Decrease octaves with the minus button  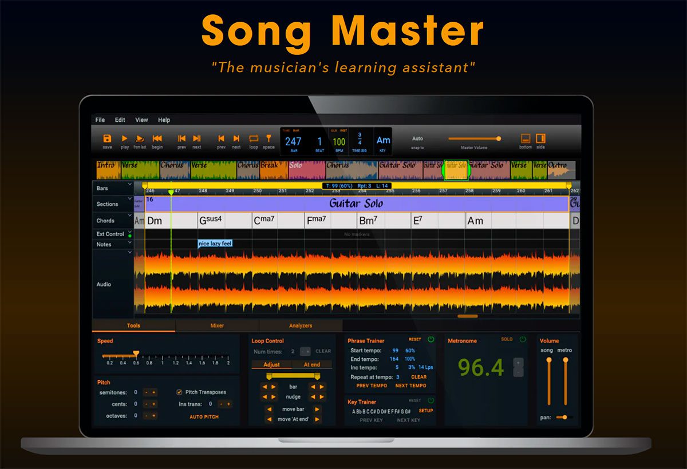(x=145, y=416)
